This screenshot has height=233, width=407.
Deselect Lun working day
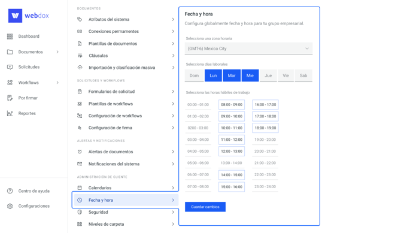click(213, 75)
